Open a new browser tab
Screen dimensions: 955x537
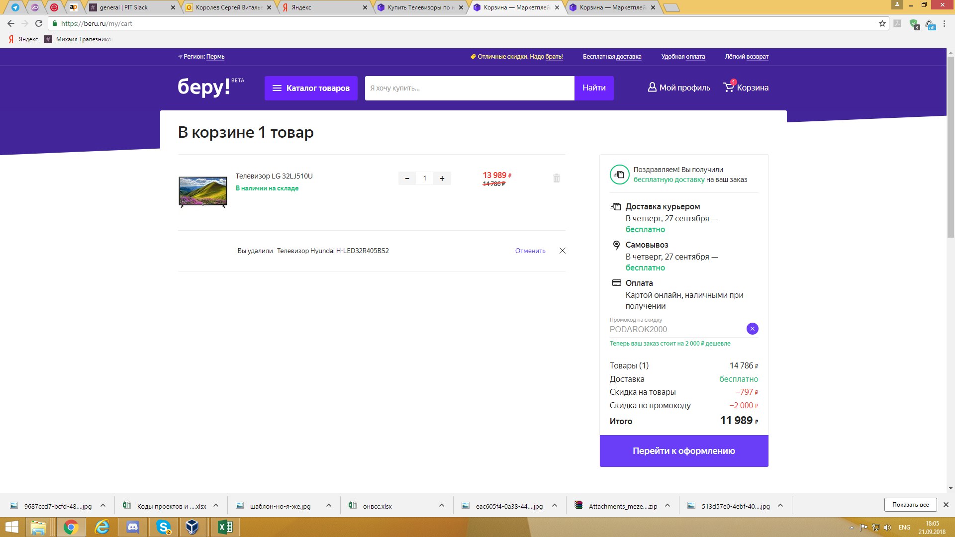coord(671,7)
